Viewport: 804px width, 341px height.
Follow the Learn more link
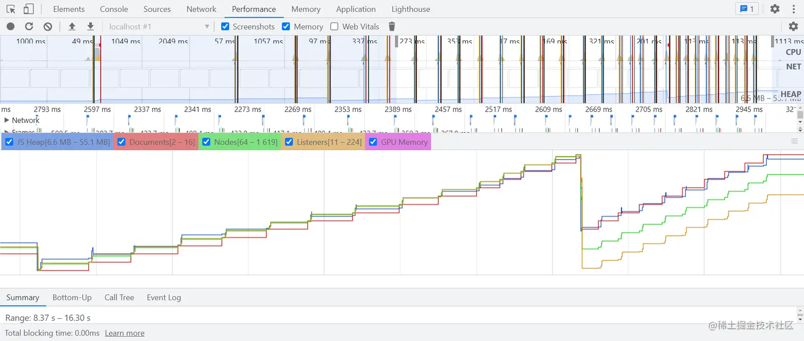point(124,333)
